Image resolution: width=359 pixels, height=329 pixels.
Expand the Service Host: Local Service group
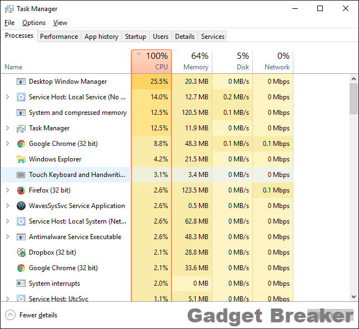coord(7,97)
